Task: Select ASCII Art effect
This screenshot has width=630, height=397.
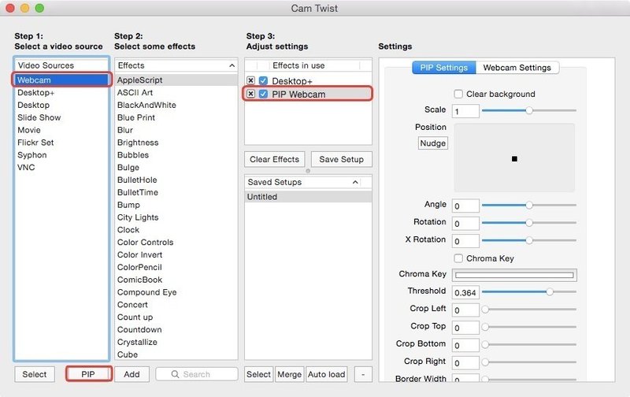Action: (x=176, y=92)
